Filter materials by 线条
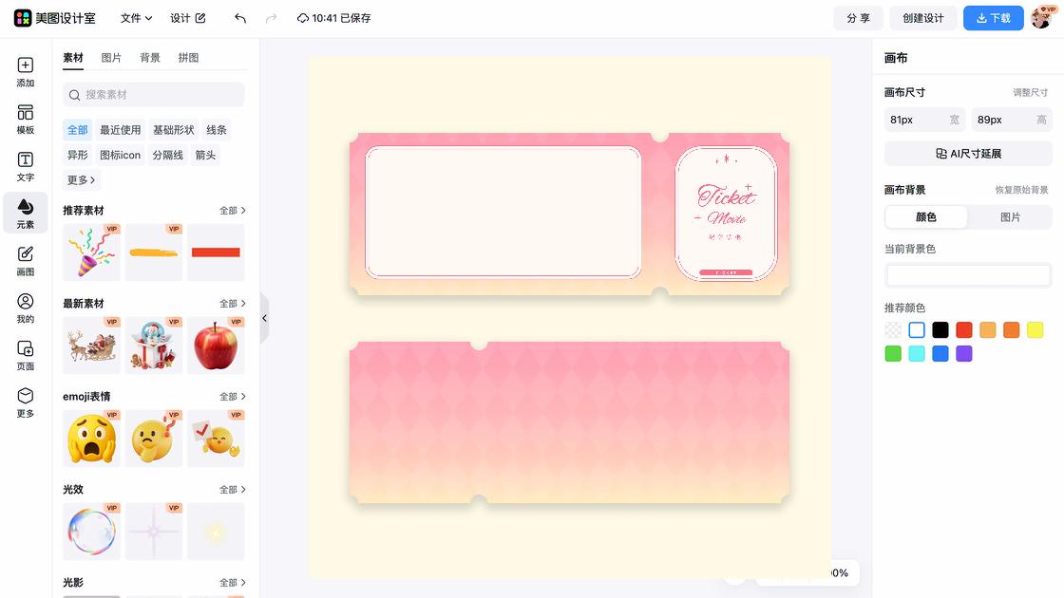1064x598 pixels. tap(217, 130)
